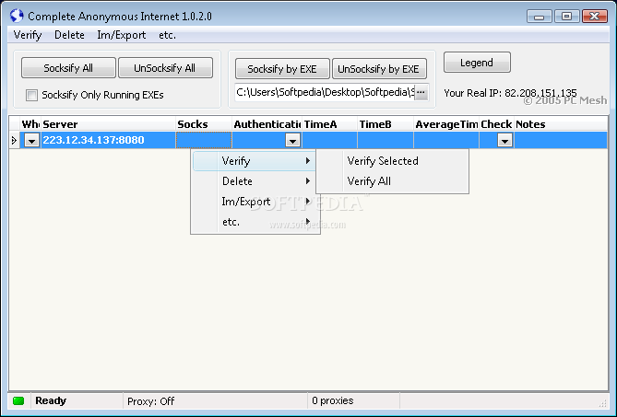Click the Wh column header

pos(30,124)
